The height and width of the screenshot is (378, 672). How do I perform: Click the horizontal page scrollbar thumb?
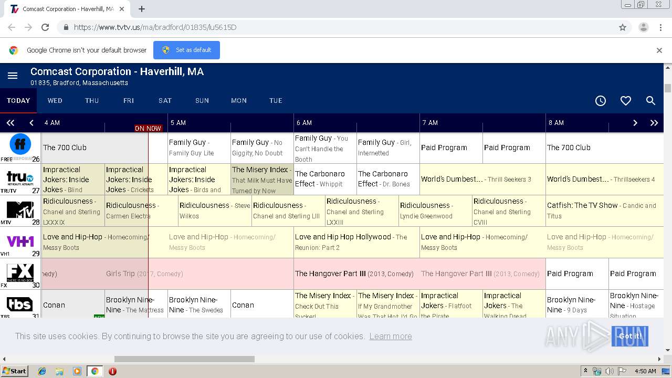(x=184, y=359)
